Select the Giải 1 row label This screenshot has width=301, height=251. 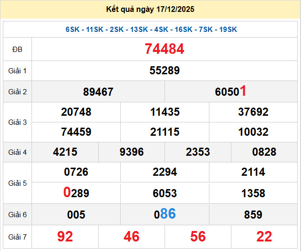(17, 71)
